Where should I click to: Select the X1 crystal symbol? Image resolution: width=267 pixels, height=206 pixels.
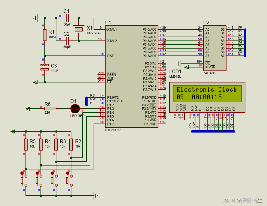pos(79,29)
